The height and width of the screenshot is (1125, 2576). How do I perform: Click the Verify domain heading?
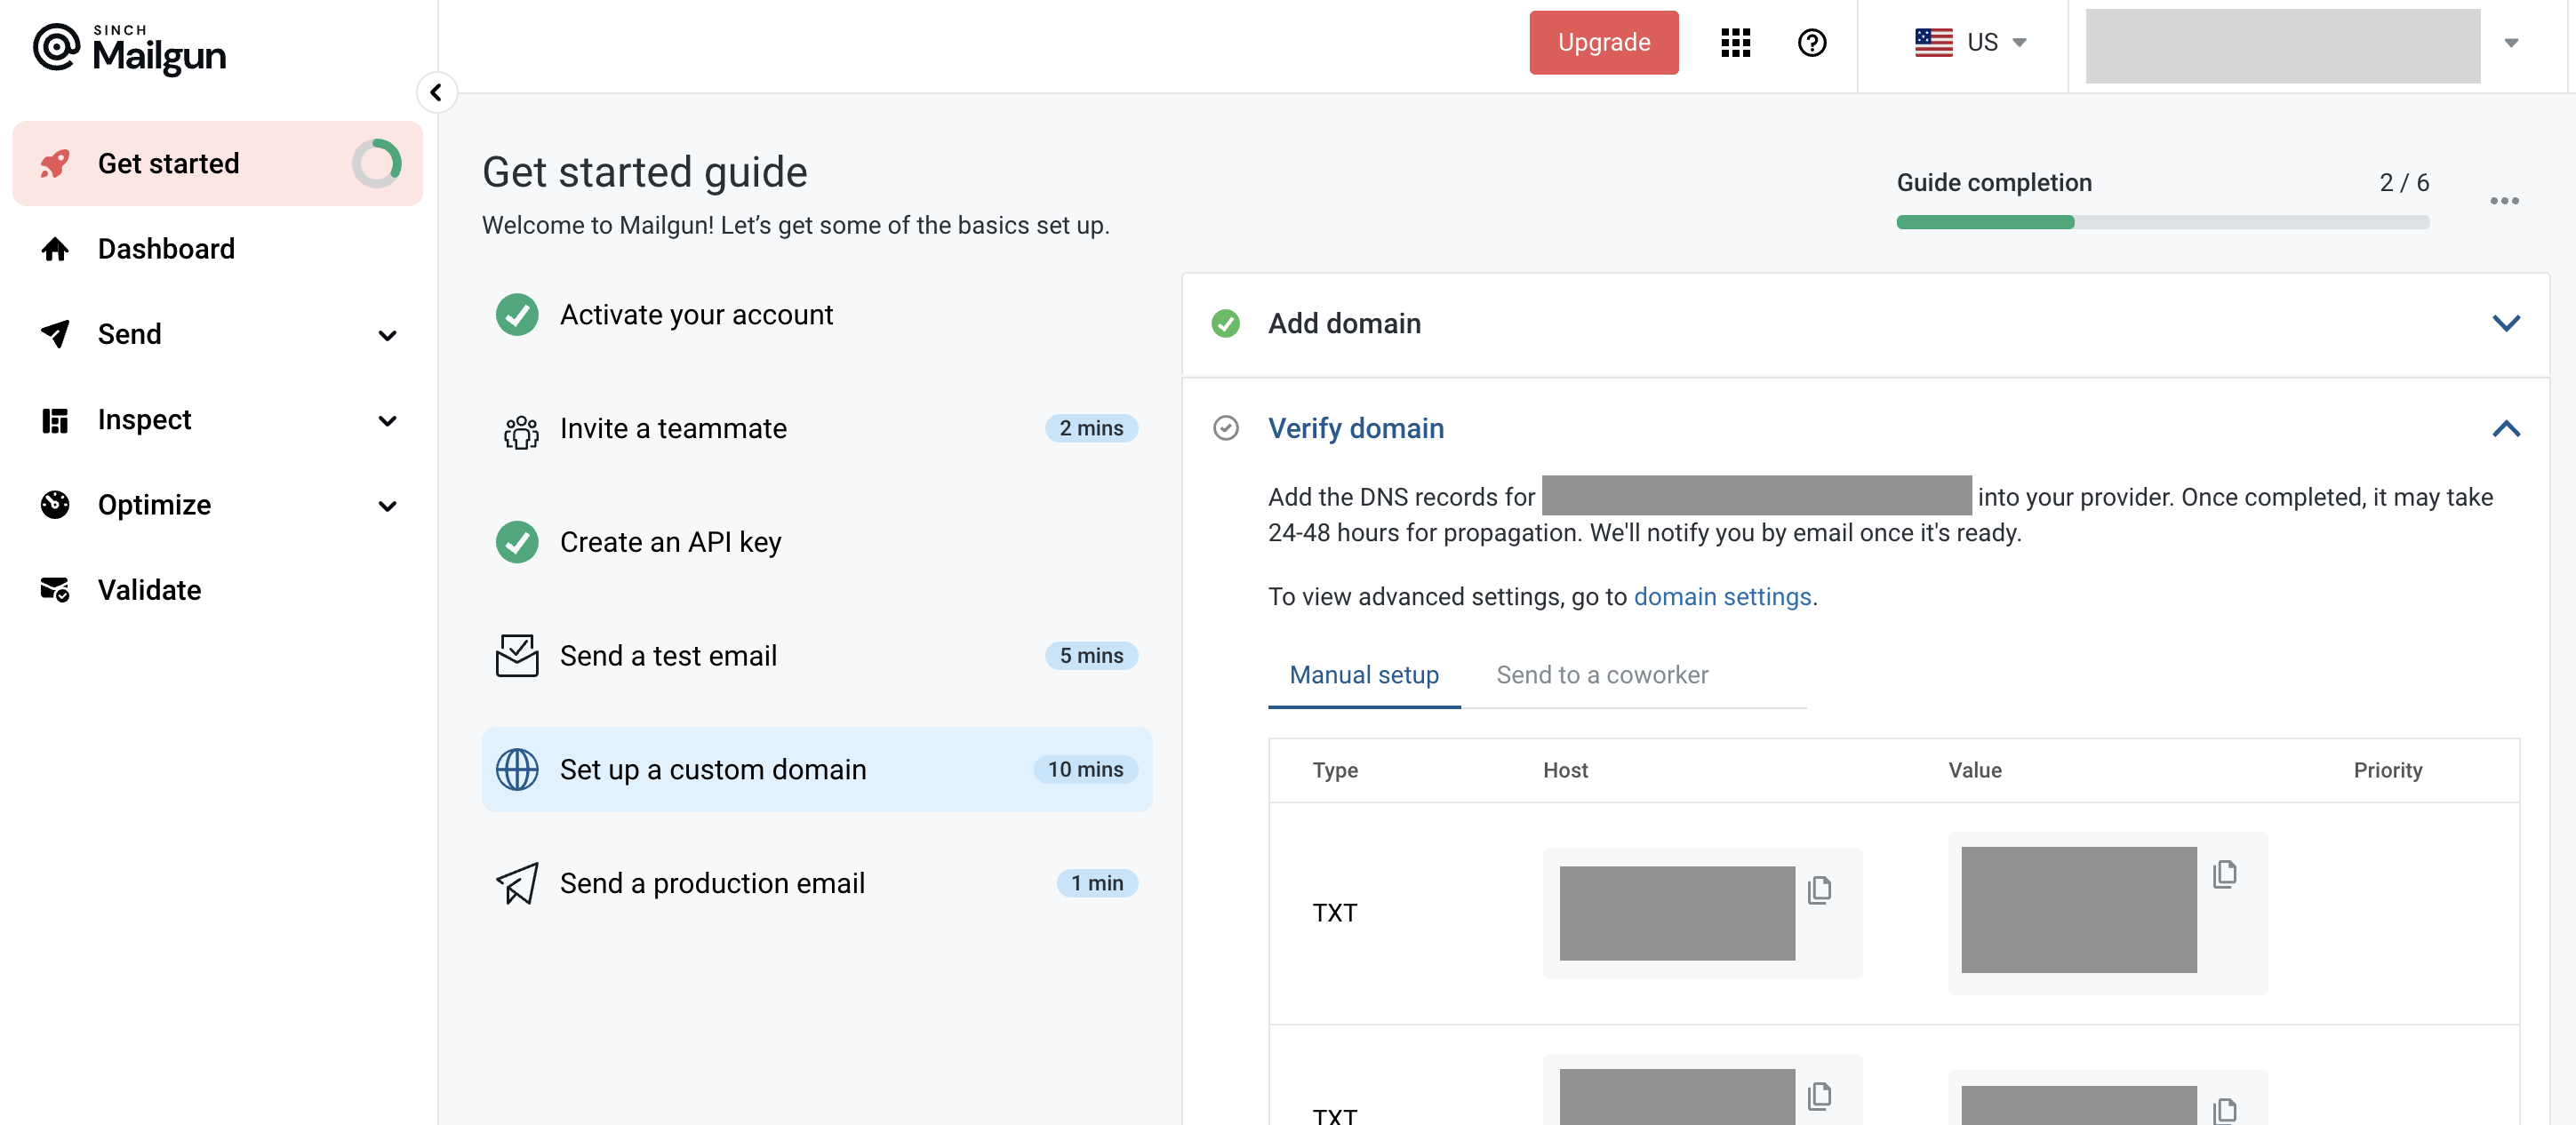[x=1355, y=428]
